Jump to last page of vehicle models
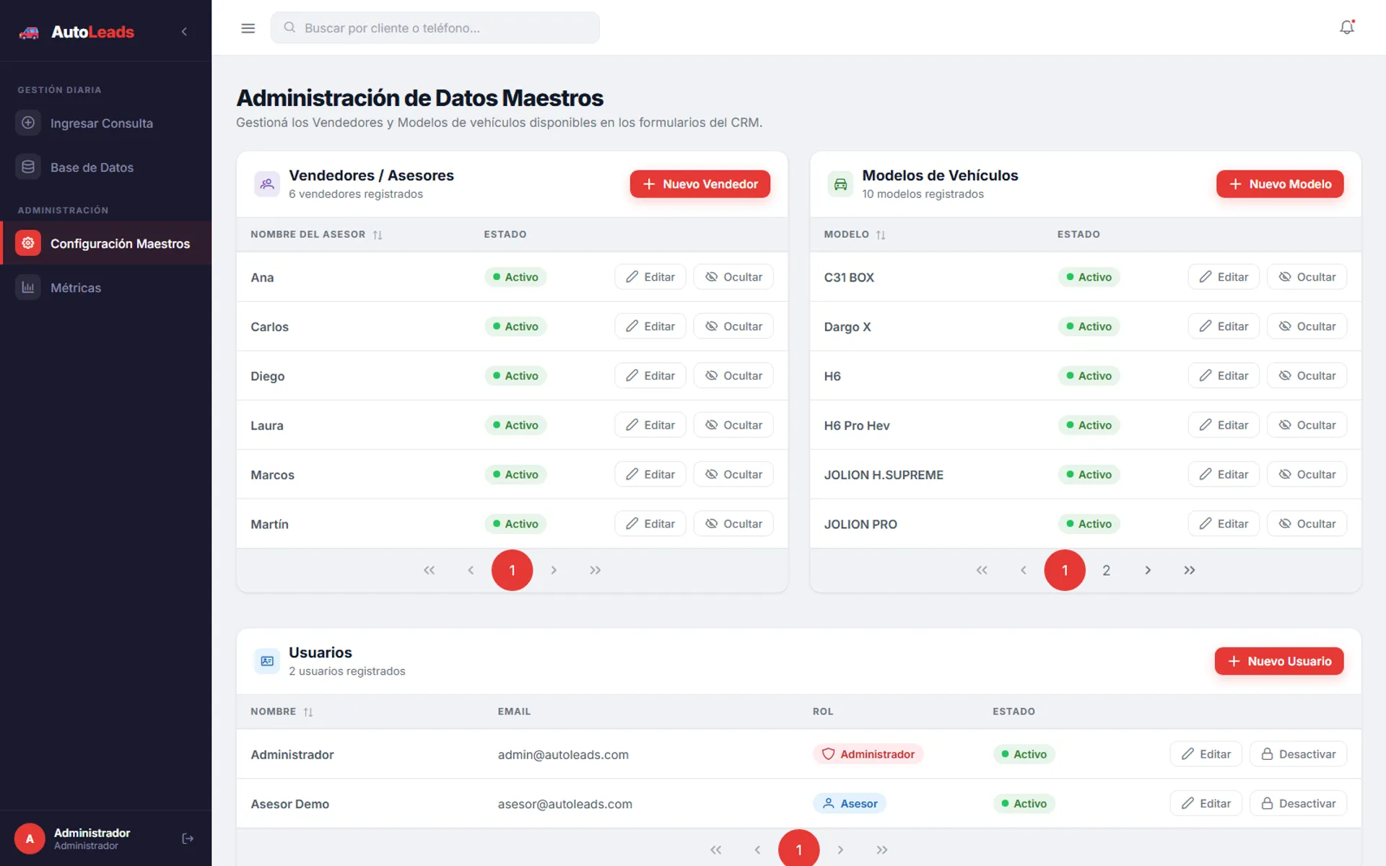Viewport: 1386px width, 866px height. 1190,570
